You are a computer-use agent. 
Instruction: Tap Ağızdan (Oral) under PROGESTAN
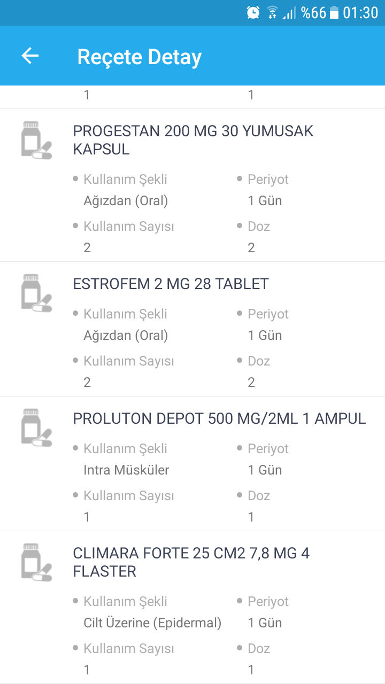[x=126, y=201]
